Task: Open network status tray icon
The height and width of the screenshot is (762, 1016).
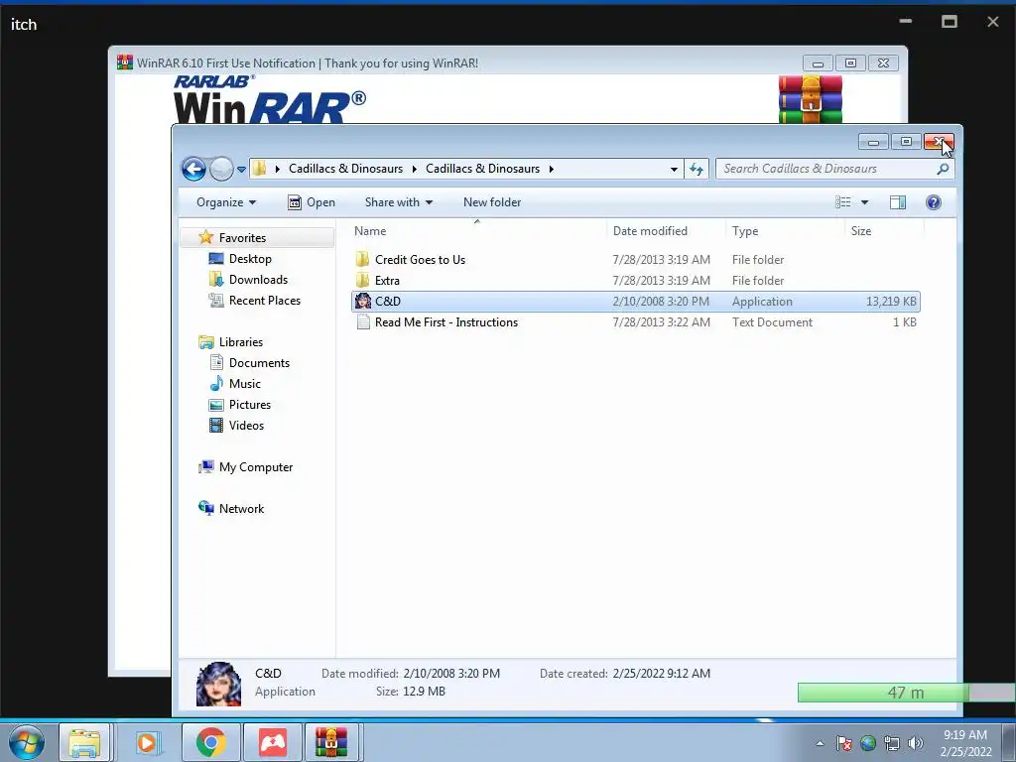Action: [x=892, y=743]
